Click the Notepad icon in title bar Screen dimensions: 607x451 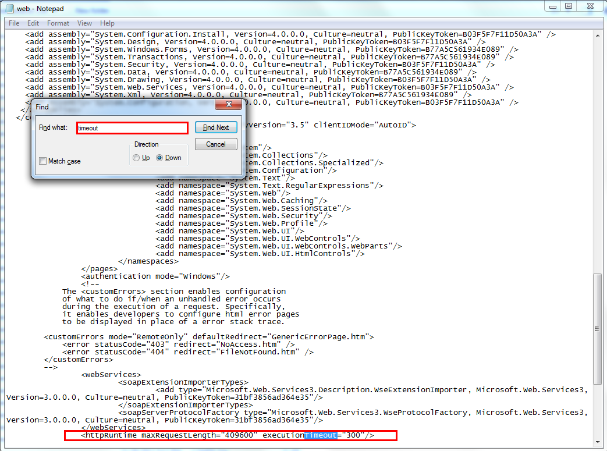(10, 6)
